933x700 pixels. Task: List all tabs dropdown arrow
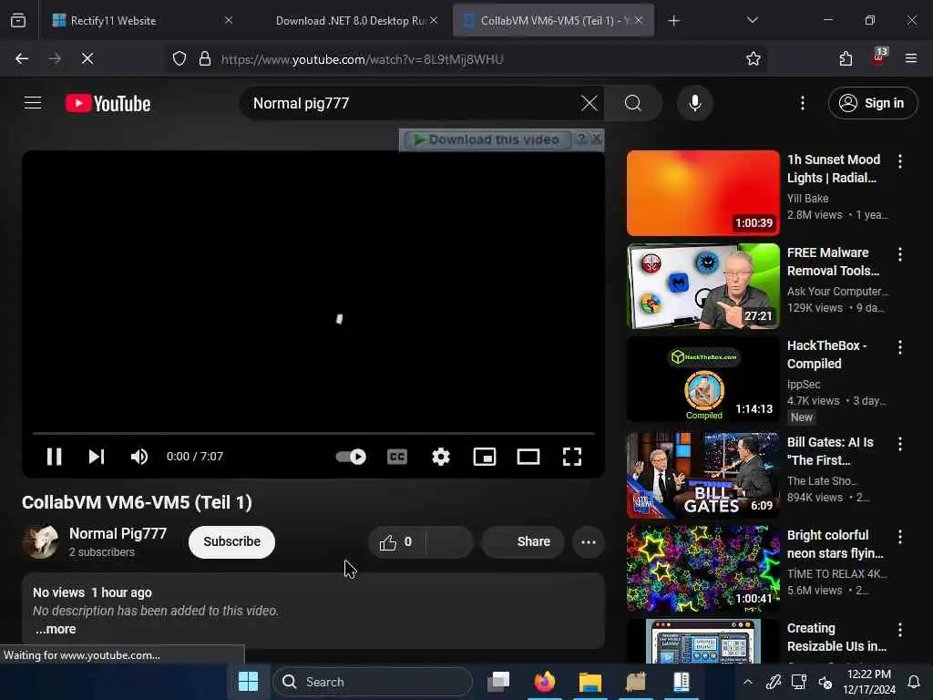click(x=752, y=20)
